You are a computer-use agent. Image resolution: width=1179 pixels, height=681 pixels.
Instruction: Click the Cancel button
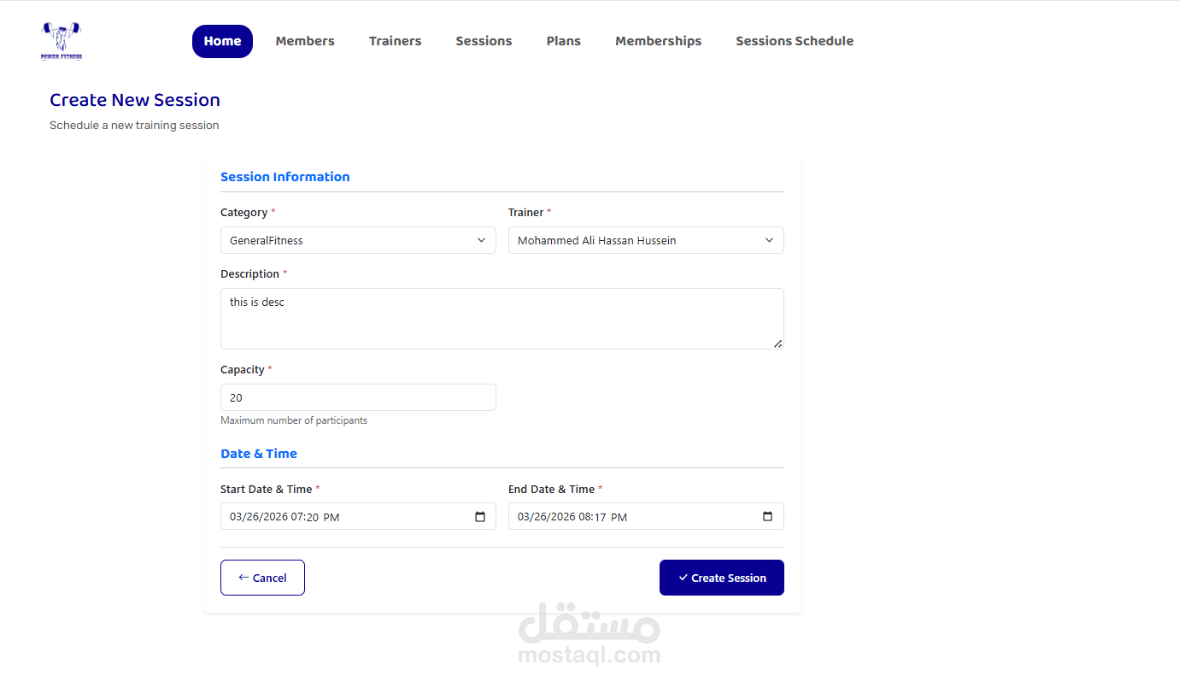pos(262,578)
